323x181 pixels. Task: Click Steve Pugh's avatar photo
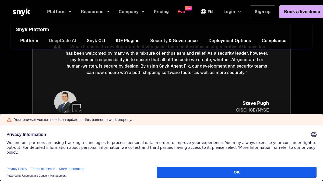point(65,102)
